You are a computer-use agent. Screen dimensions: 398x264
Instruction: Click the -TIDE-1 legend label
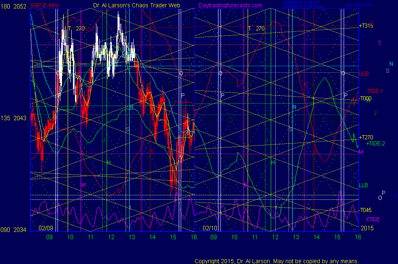[374, 91]
